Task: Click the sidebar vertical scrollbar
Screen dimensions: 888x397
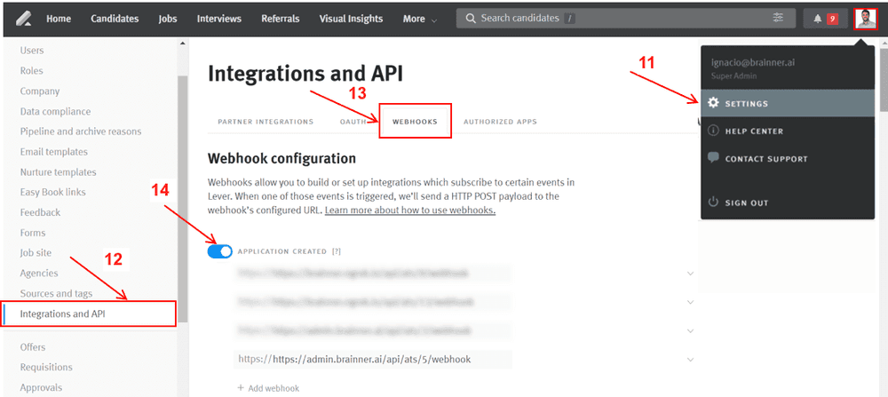Action: tap(182, 178)
